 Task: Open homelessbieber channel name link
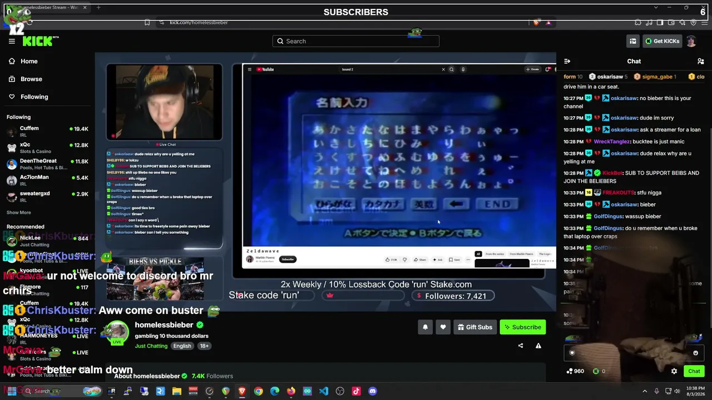[164, 325]
